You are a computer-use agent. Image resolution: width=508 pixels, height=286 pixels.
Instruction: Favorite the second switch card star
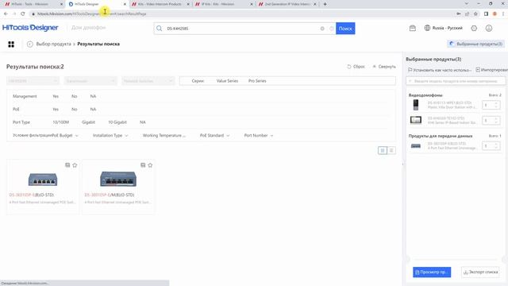click(150, 165)
